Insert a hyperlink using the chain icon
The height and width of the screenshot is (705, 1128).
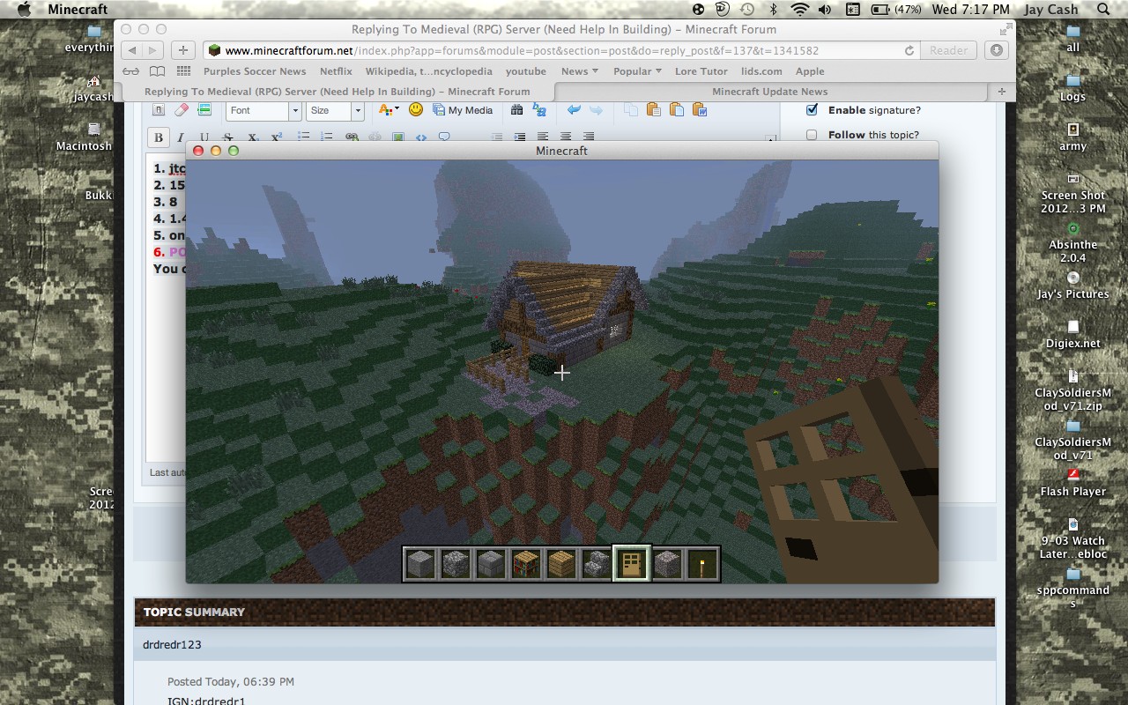point(352,137)
